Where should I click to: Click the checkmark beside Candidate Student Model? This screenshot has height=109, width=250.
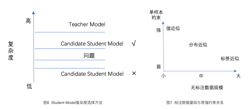click(x=133, y=43)
